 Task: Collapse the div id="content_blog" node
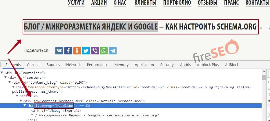click(x=10, y=82)
